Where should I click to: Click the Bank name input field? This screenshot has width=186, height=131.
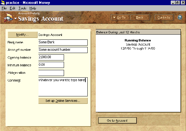[63, 42]
